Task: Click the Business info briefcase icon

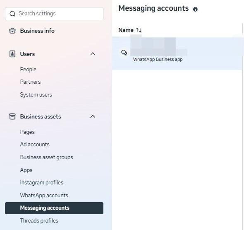Action: pos(12,31)
